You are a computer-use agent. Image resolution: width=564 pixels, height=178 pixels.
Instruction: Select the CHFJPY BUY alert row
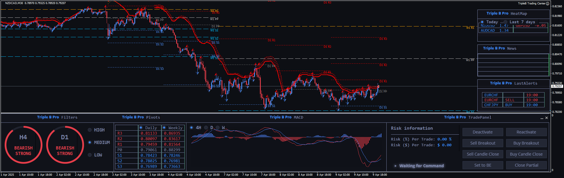[x=513, y=105]
